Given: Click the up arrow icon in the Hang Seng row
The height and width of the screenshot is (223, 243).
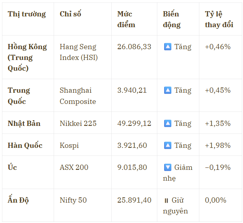Looking at the screenshot, I should (x=167, y=47).
